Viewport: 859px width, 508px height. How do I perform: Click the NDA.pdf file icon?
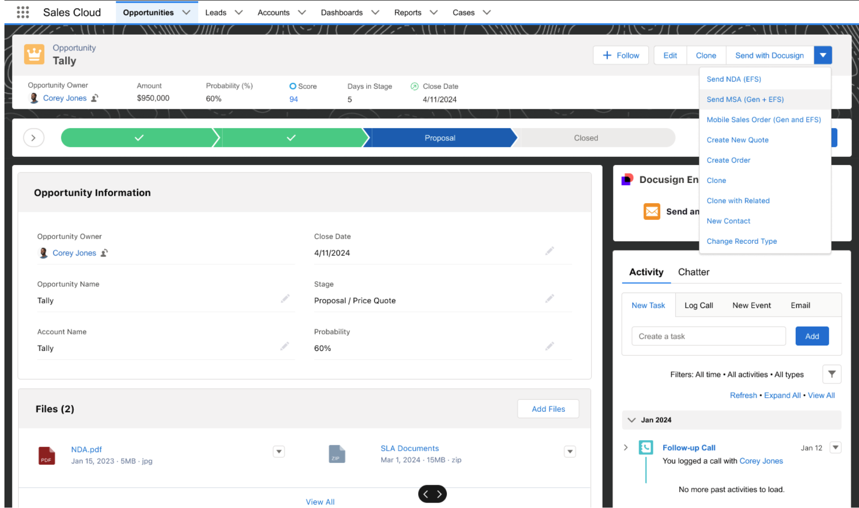click(x=46, y=456)
